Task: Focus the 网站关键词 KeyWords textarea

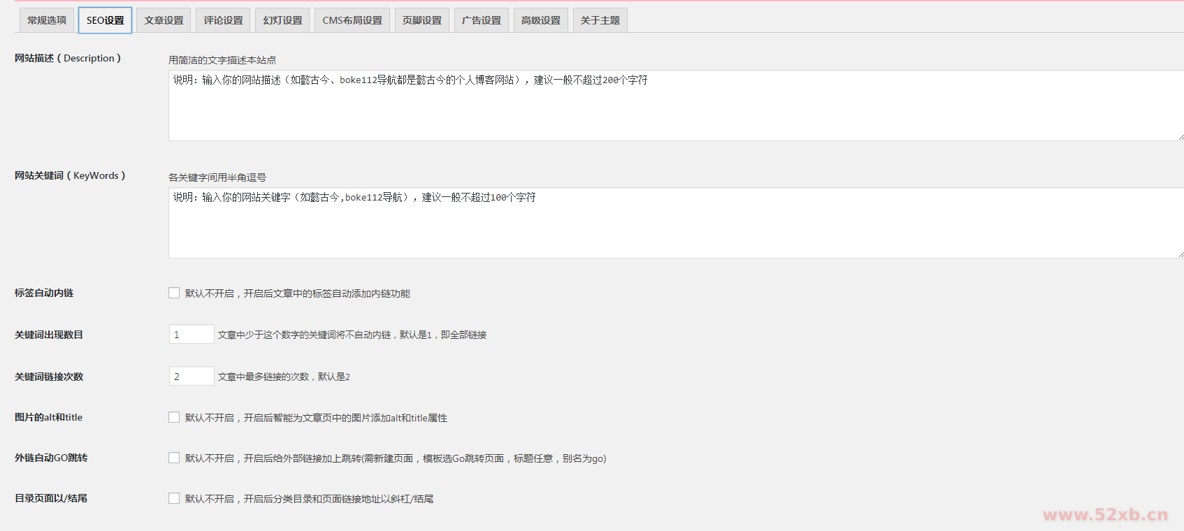Action: tap(676, 223)
